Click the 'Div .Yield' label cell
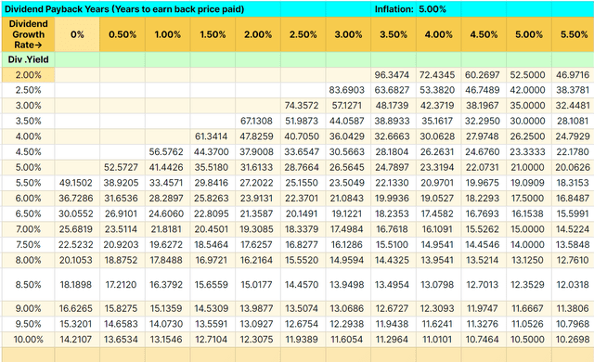594x362 pixels. tap(29, 59)
